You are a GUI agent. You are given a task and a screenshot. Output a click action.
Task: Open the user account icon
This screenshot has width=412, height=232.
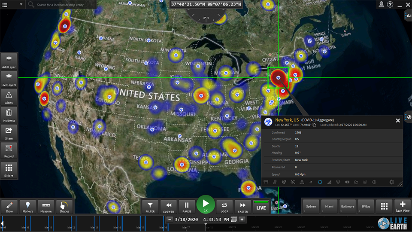point(381,4)
